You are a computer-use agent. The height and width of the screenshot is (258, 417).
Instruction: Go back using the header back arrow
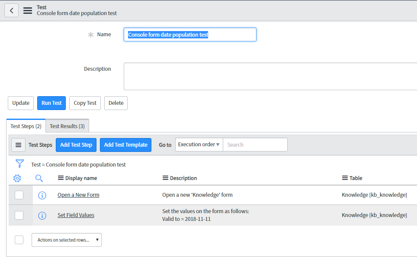pos(11,10)
